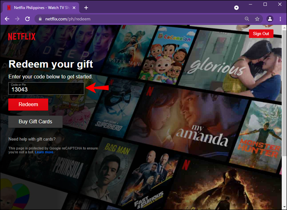
Task: Open the Need help with gift cards link
Action: (x=32, y=139)
